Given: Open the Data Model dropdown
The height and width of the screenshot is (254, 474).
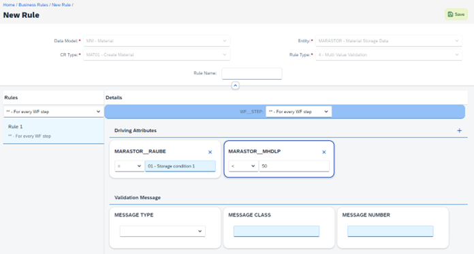Looking at the screenshot, I should [x=156, y=41].
